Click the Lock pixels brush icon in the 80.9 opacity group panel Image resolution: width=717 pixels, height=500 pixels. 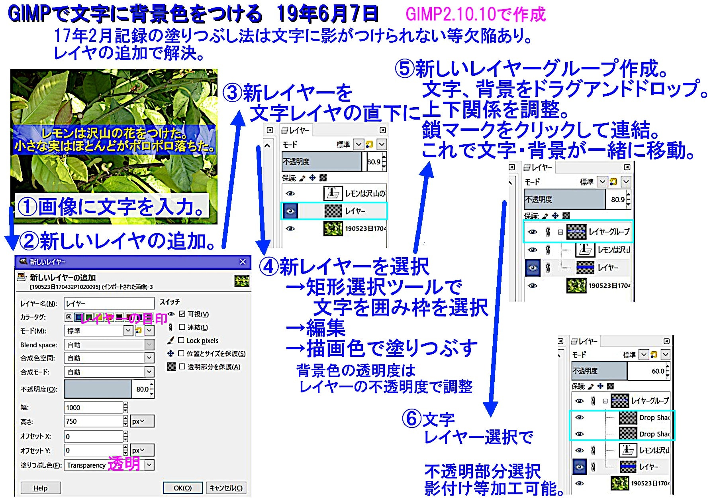pyautogui.click(x=545, y=216)
